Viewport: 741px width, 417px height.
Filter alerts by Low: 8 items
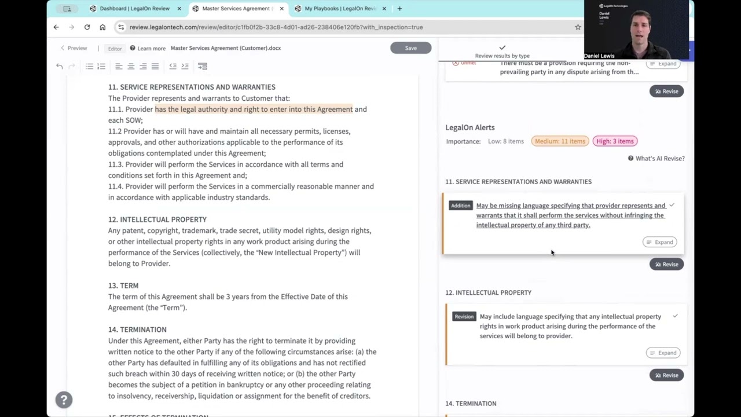pyautogui.click(x=506, y=141)
